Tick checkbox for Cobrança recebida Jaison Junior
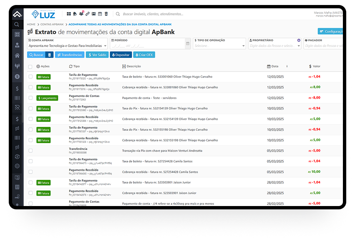The width and height of the screenshot is (355, 241). tap(30, 193)
